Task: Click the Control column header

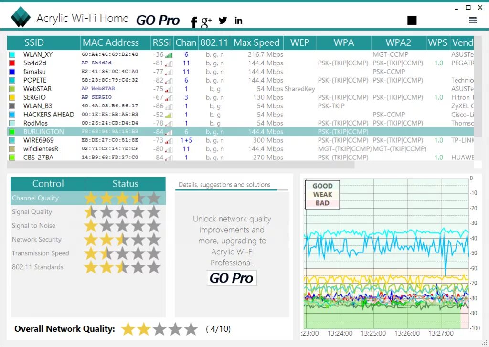Action: (x=48, y=184)
